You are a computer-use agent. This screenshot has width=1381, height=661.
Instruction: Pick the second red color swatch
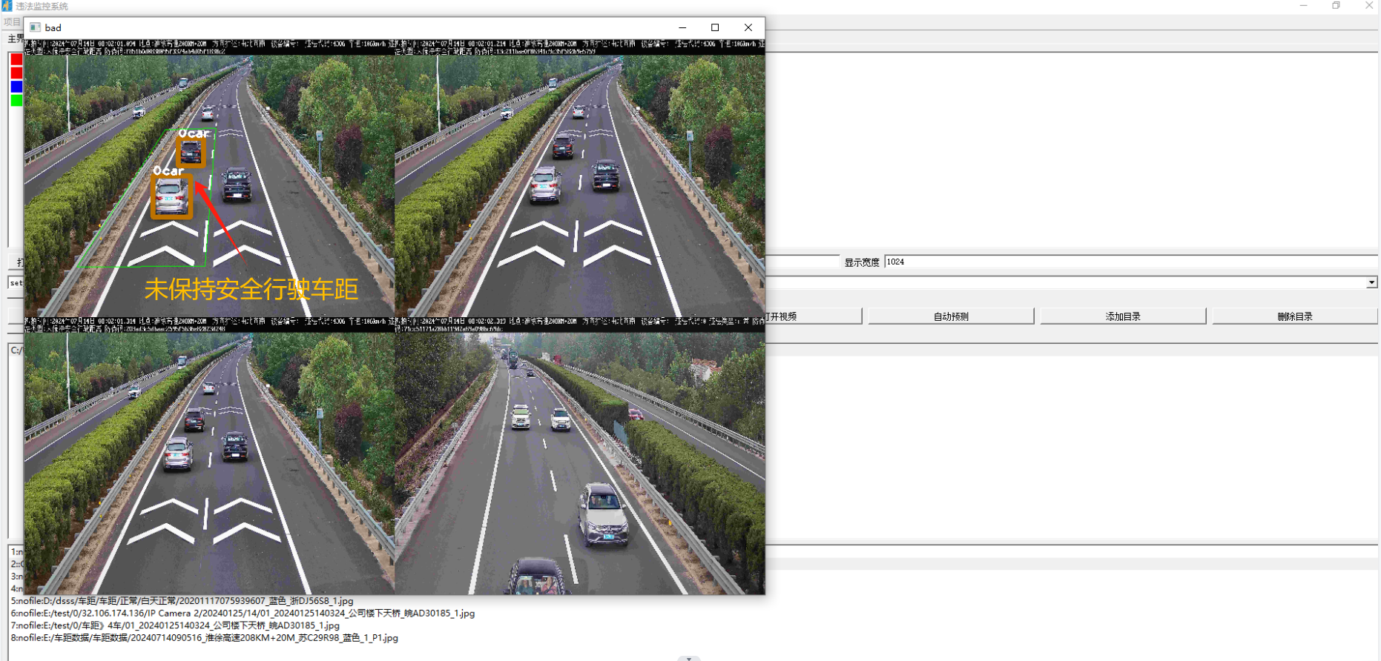(x=16, y=73)
